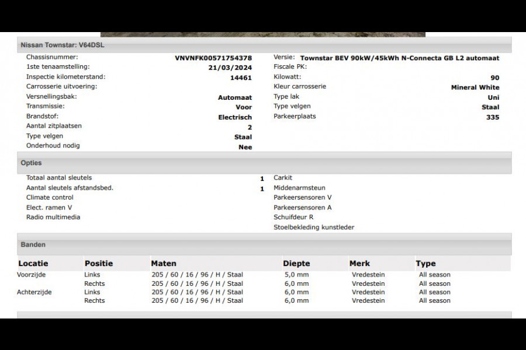Click the Achterzijde row label

[x=34, y=292]
